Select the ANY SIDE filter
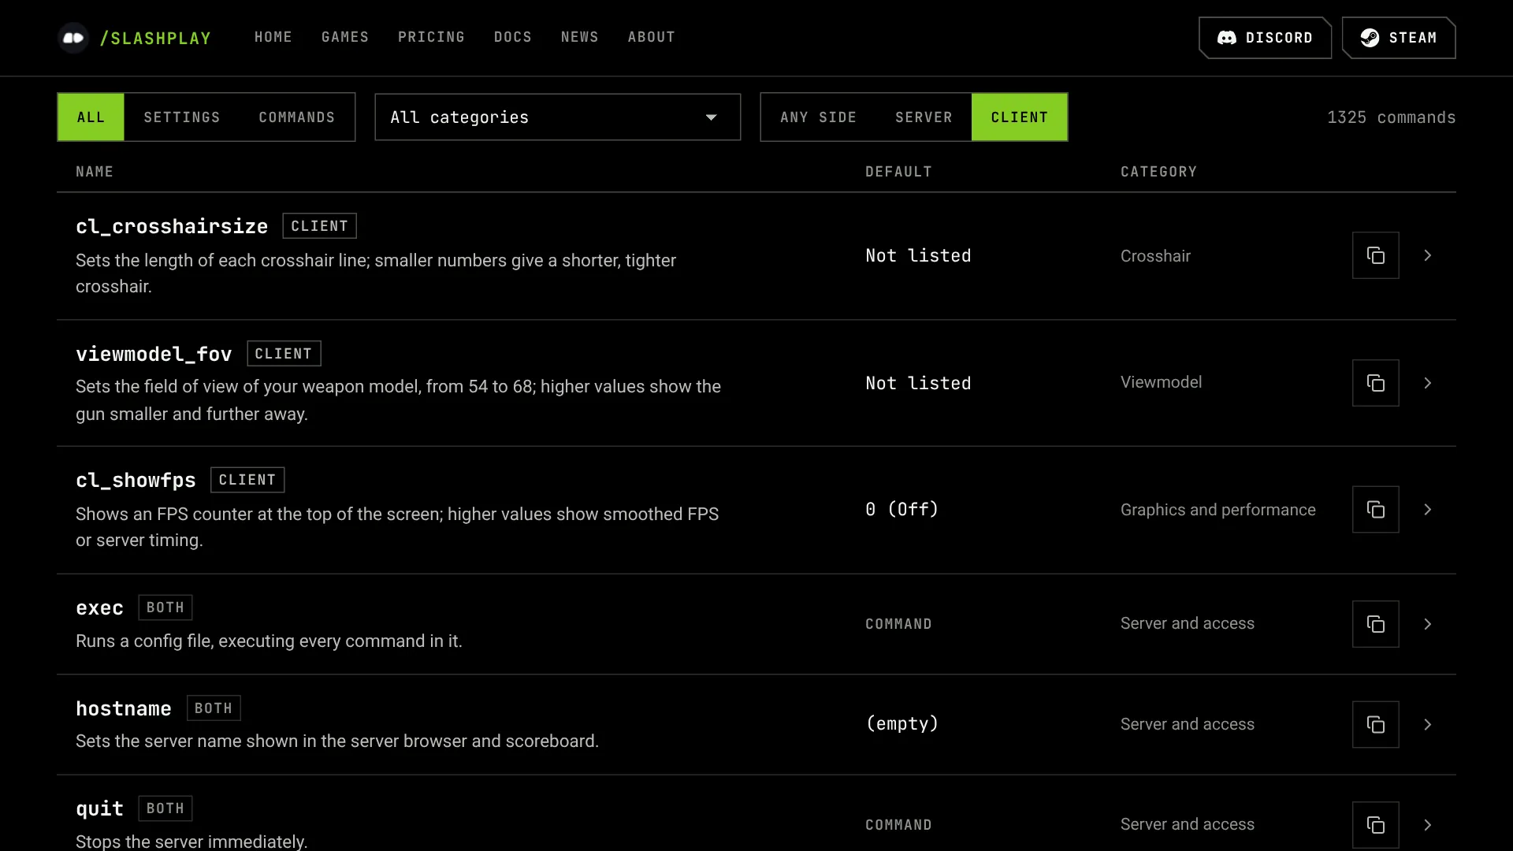Screen dimensions: 1513x851 click(818, 117)
